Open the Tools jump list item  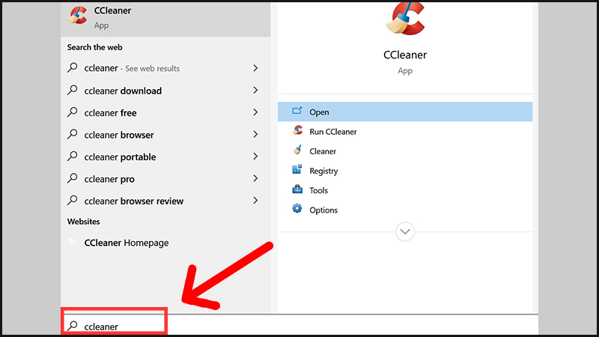click(405, 190)
